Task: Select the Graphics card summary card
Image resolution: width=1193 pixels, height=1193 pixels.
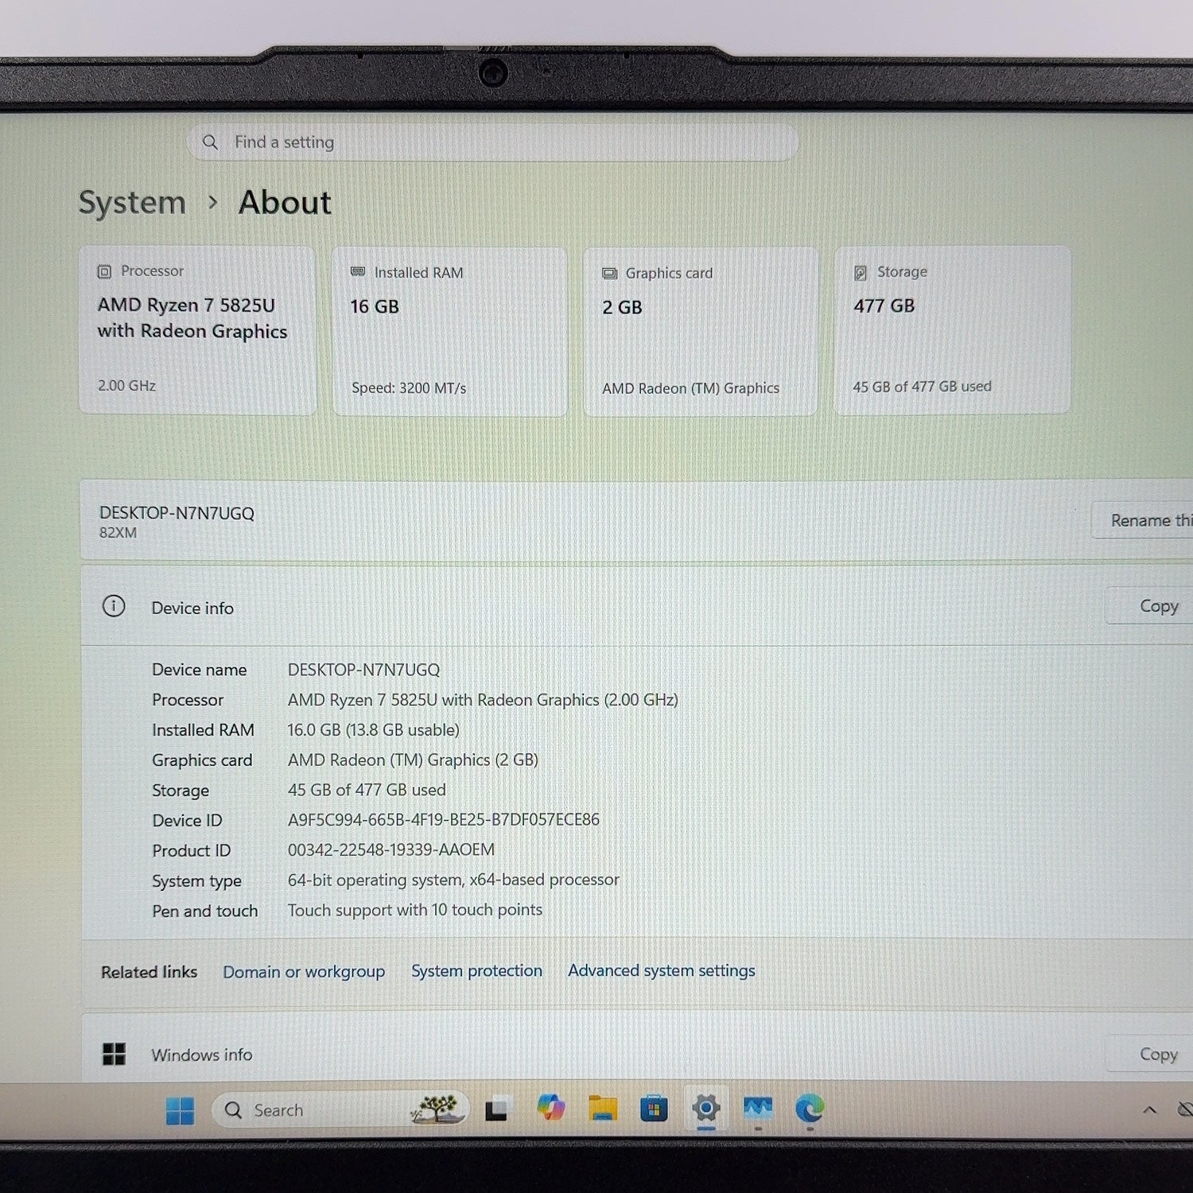Action: 701,331
